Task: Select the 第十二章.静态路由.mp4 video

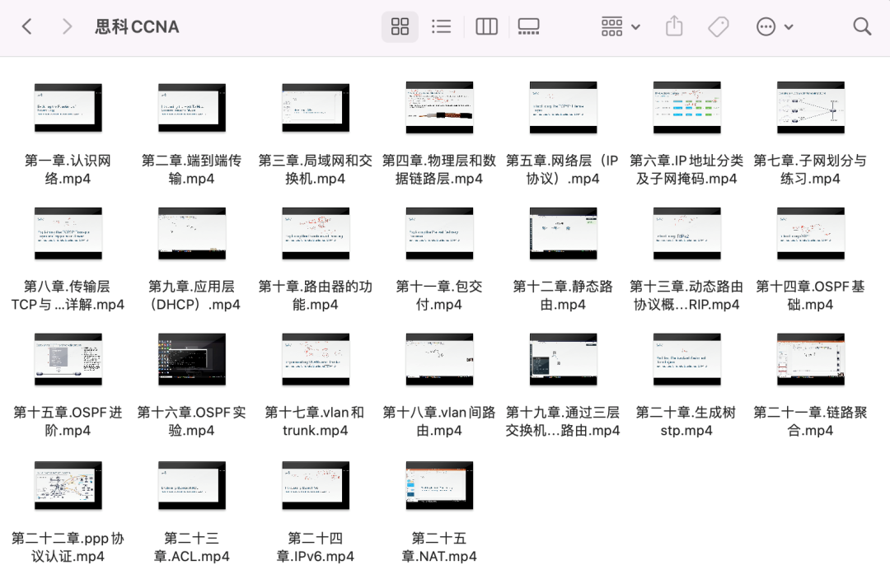Action: [x=563, y=233]
